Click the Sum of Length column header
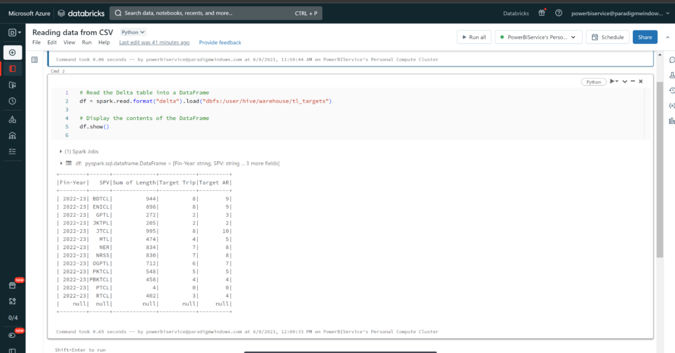Viewport: 675px width, 353px height. [x=134, y=182]
